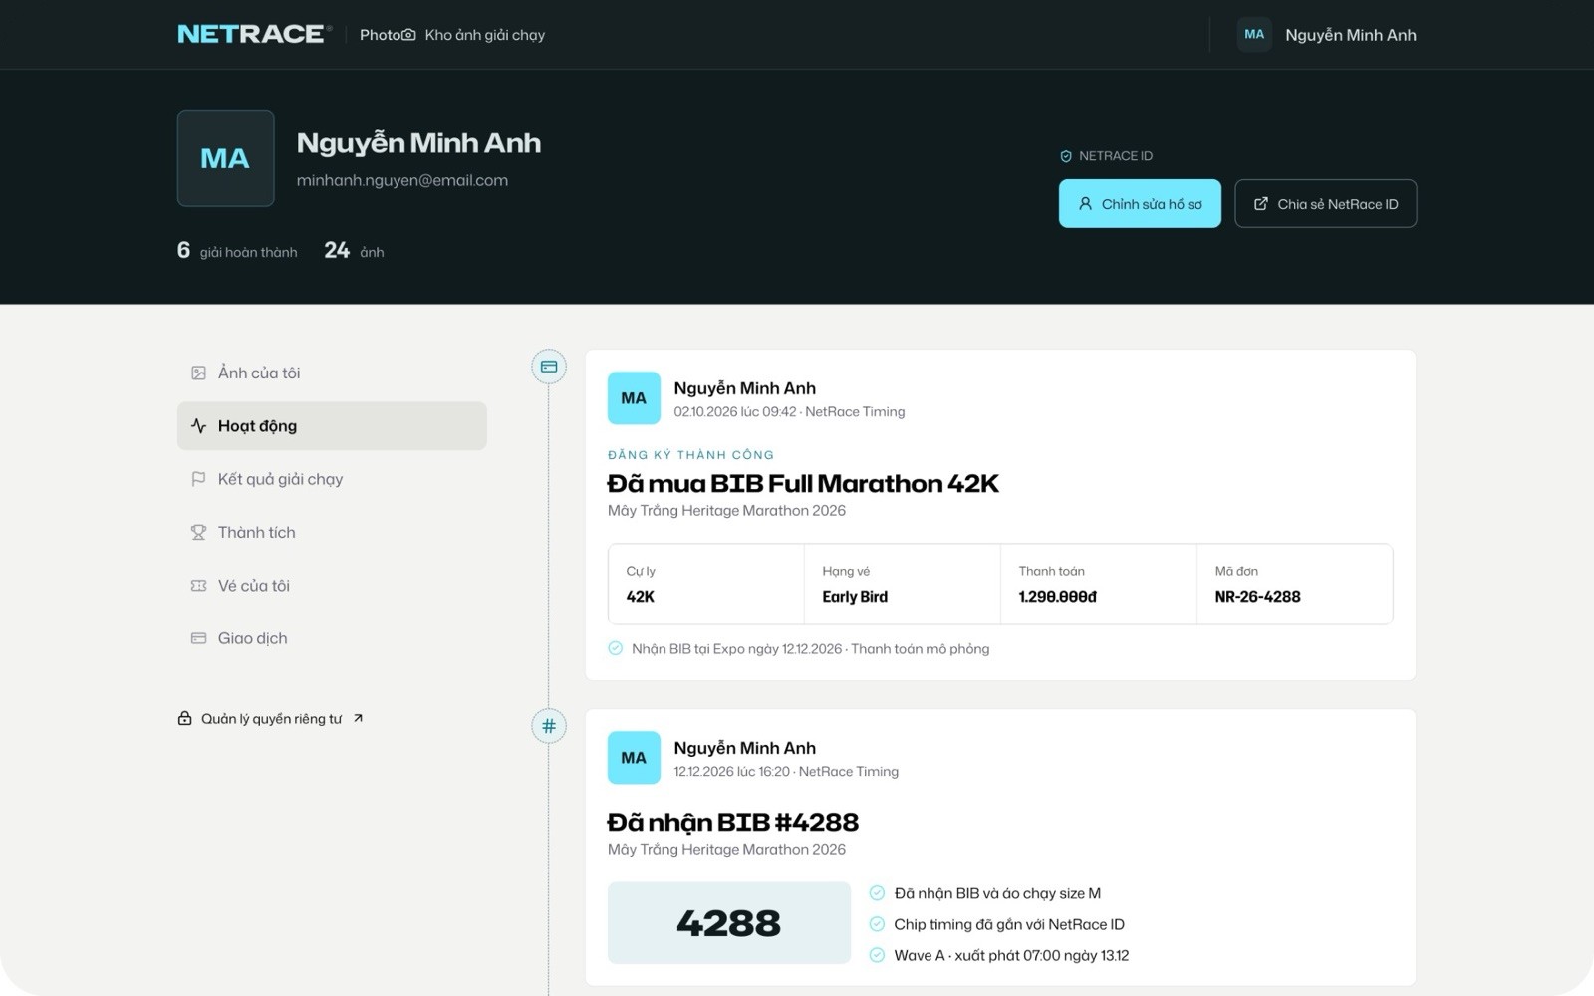Open Quản lý quyền riêng tư link
The image size is (1594, 996).
271,718
